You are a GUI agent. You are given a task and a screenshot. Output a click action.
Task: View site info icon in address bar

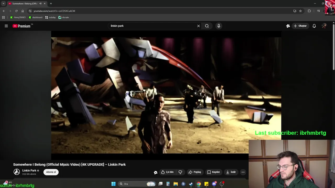click(30, 11)
